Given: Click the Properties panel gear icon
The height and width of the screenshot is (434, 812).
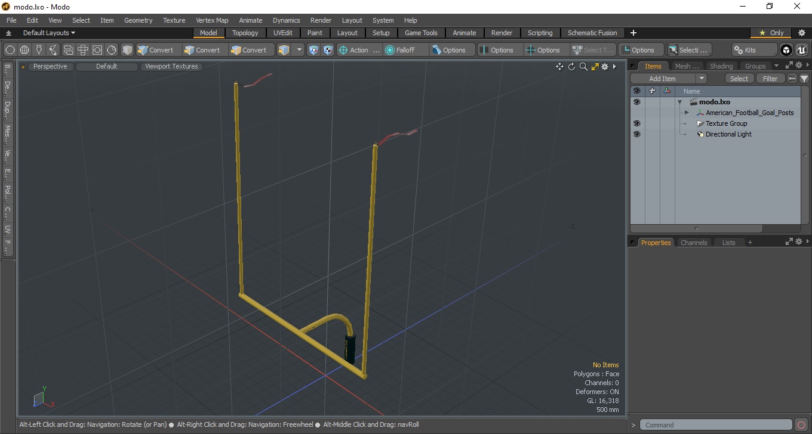Looking at the screenshot, I should (798, 242).
